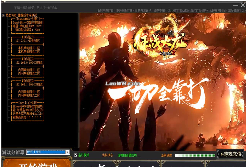The width and height of the screenshot is (246, 167).
Task: Collapse the 热血传奇-趣游版本库测试 tree root
Action: [x=3, y=16]
